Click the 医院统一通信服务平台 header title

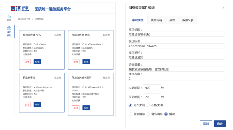point(53,9)
